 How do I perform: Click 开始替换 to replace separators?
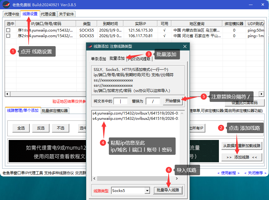pyautogui.click(x=173, y=101)
